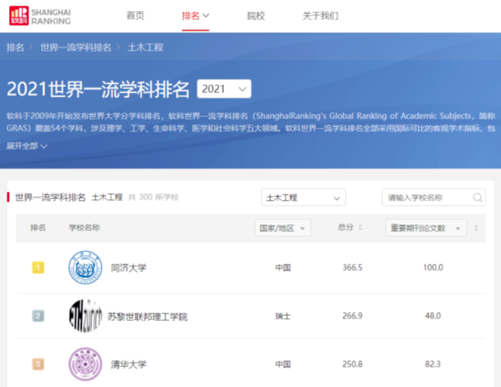Viewport: 501px width, 387px height.
Task: Click the rank 1 gold badge
Action: (x=38, y=267)
